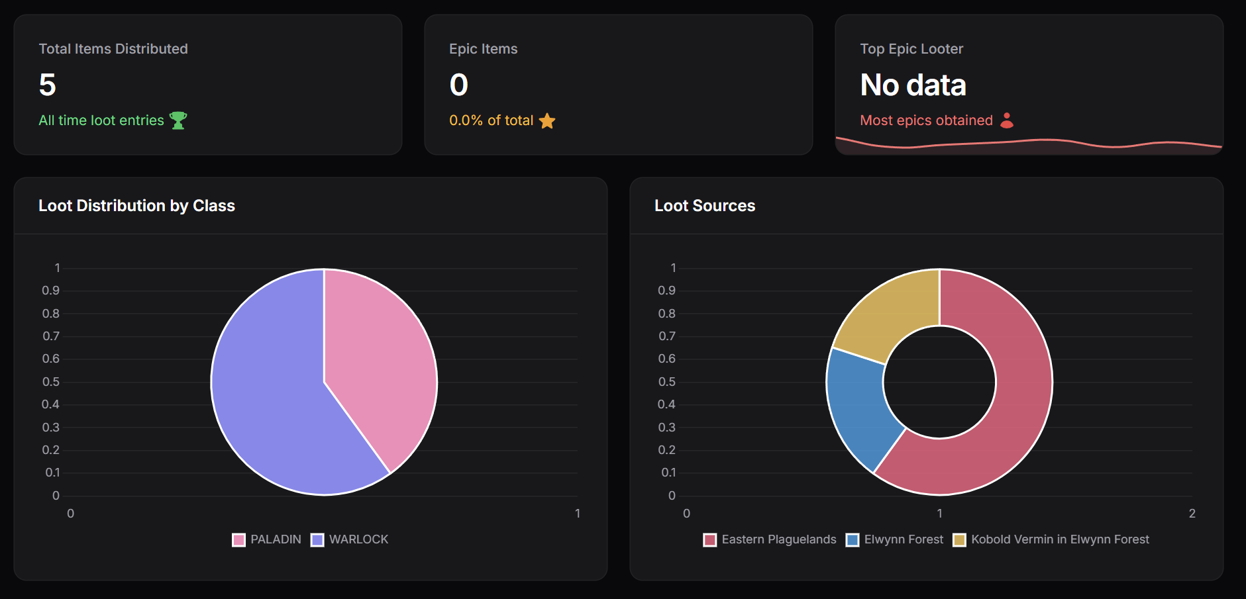The width and height of the screenshot is (1246, 599).
Task: Click the Epic Items count 0
Action: (459, 85)
